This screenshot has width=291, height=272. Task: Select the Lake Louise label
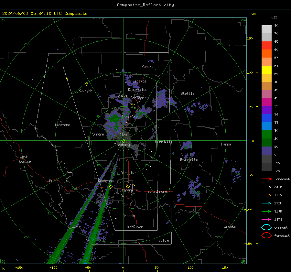pyautogui.click(x=25, y=159)
